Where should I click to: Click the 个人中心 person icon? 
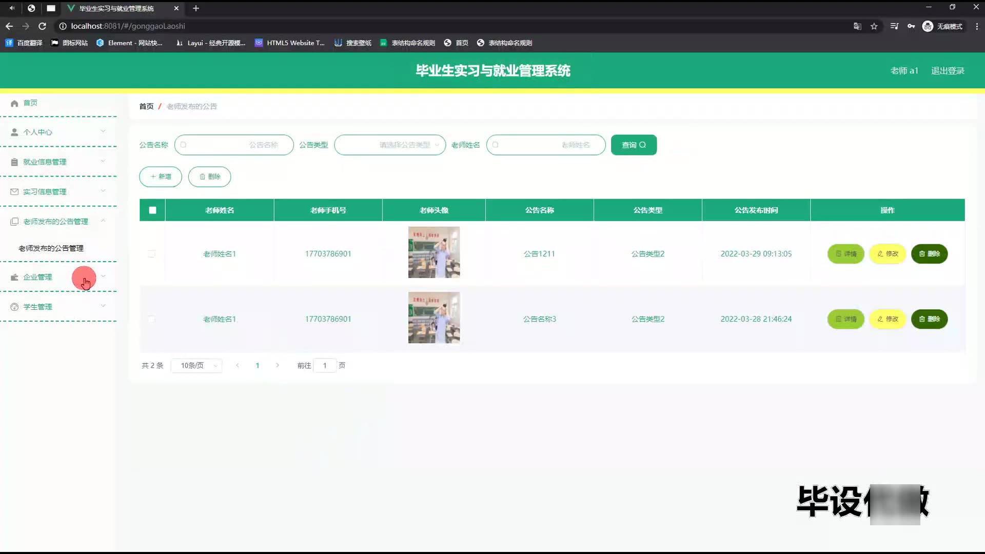point(14,132)
